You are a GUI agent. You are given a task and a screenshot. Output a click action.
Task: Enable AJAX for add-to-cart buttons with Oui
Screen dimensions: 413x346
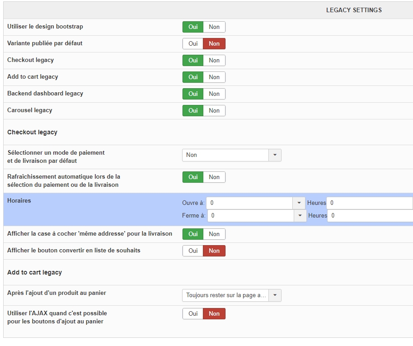[x=193, y=314]
